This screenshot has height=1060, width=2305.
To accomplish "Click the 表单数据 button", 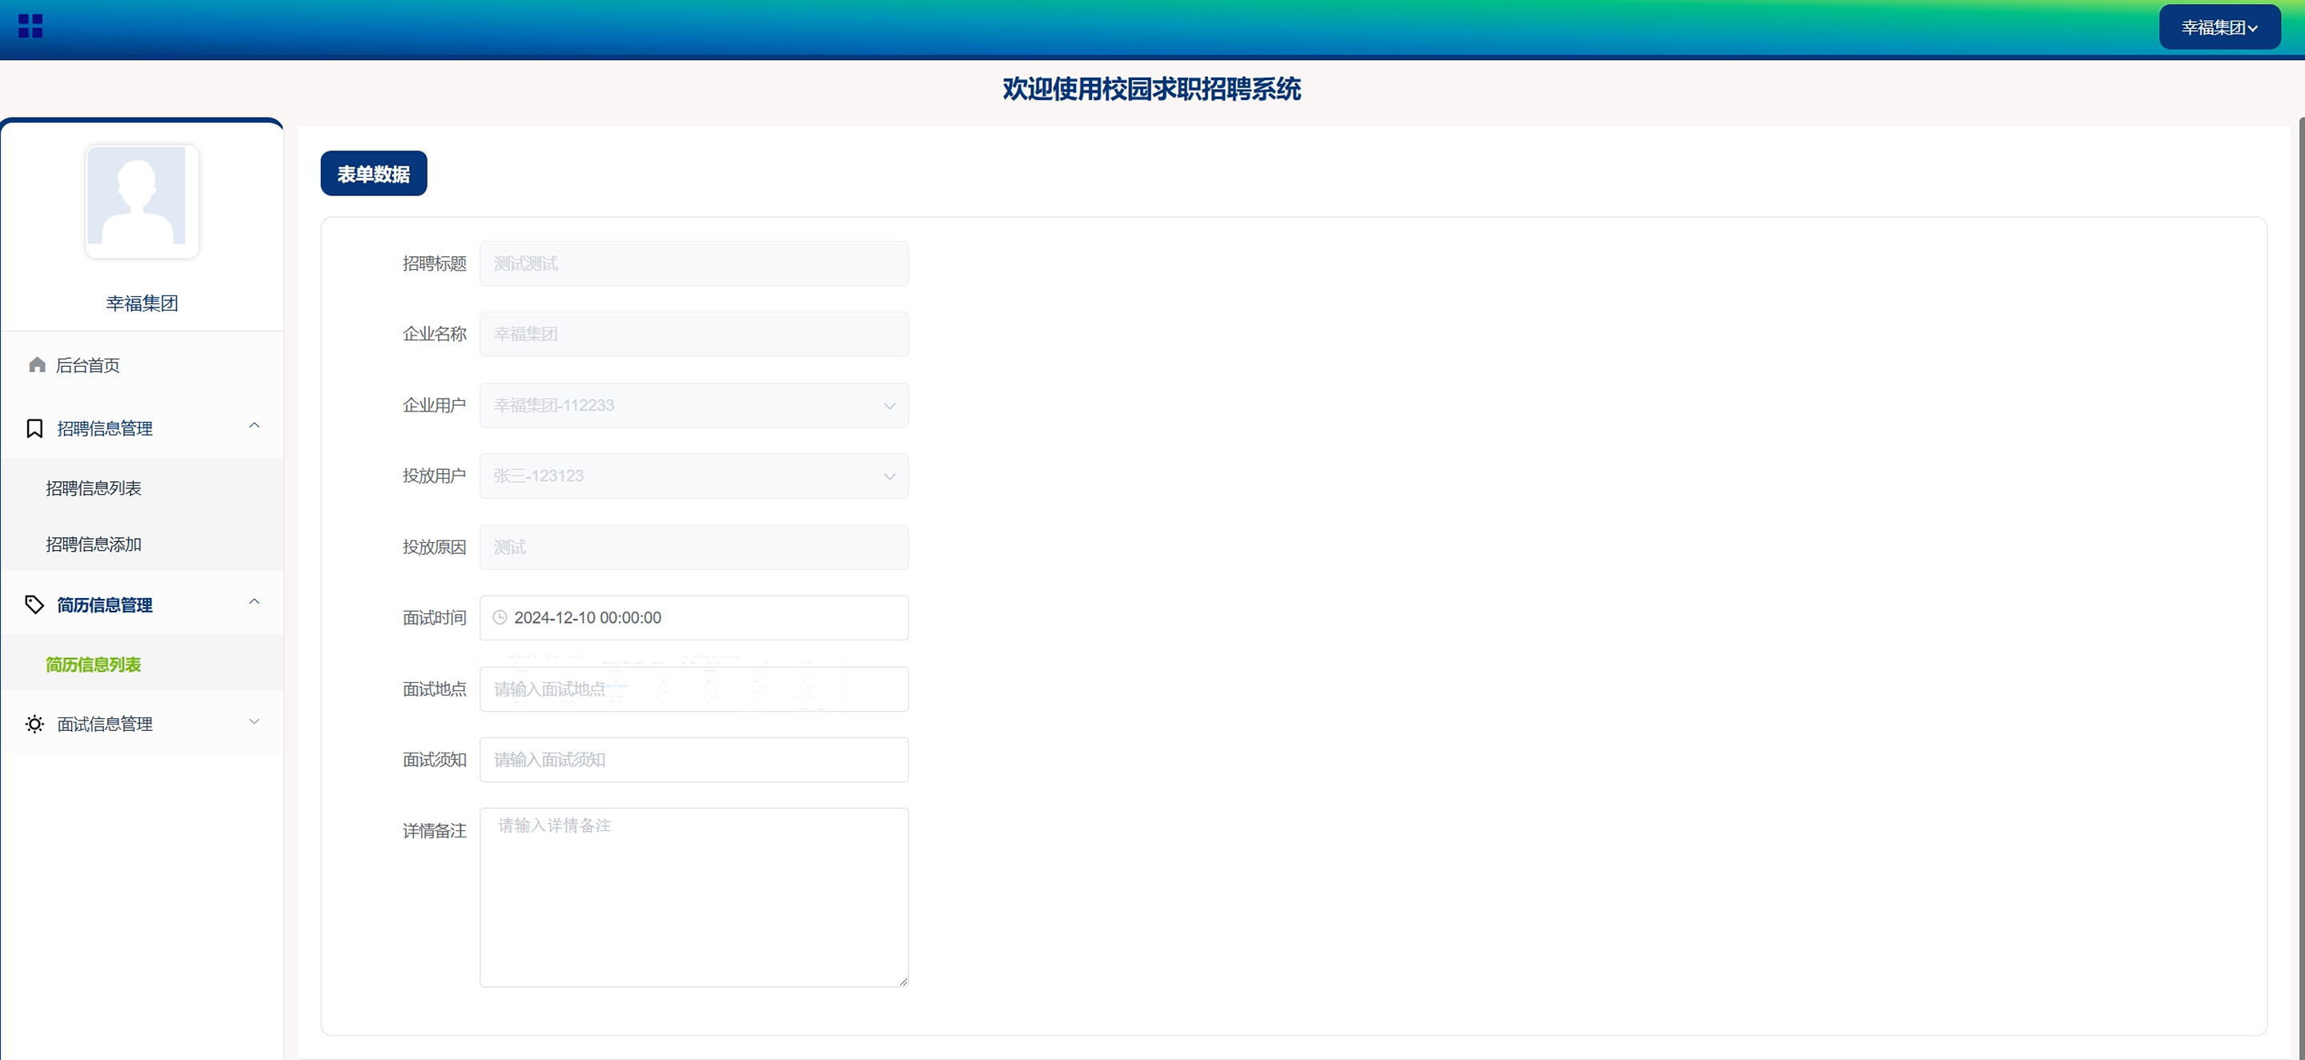I will point(373,174).
